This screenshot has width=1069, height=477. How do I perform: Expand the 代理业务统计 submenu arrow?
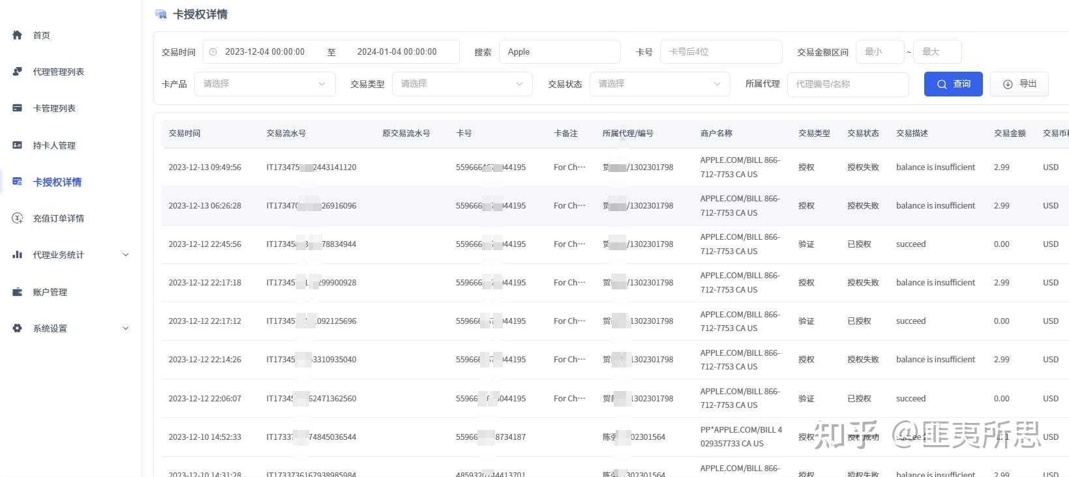126,255
